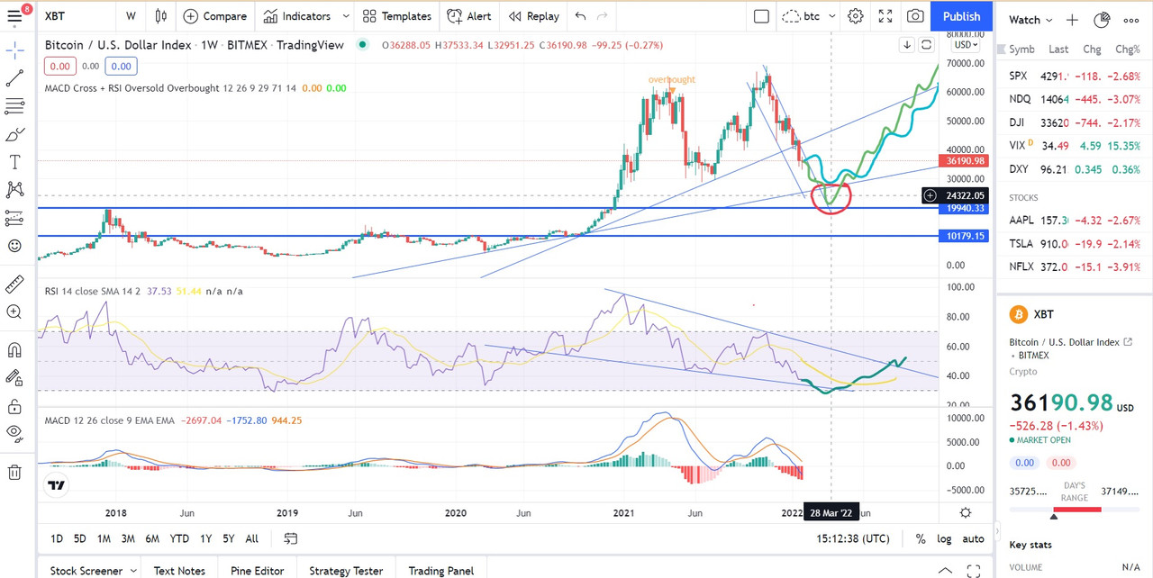
Task: Toggle stay in drawing mode
Action: click(14, 378)
